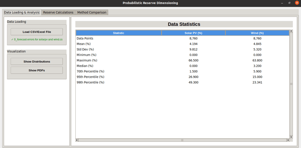
Task: Open the Method Comparison tab
Action: tap(92, 13)
